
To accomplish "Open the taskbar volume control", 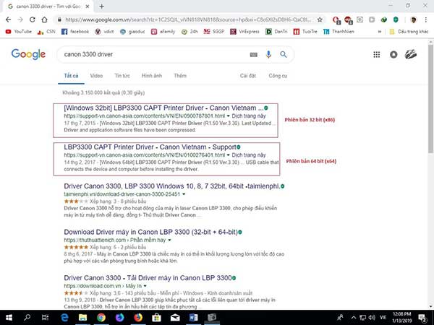I will click(372, 318).
